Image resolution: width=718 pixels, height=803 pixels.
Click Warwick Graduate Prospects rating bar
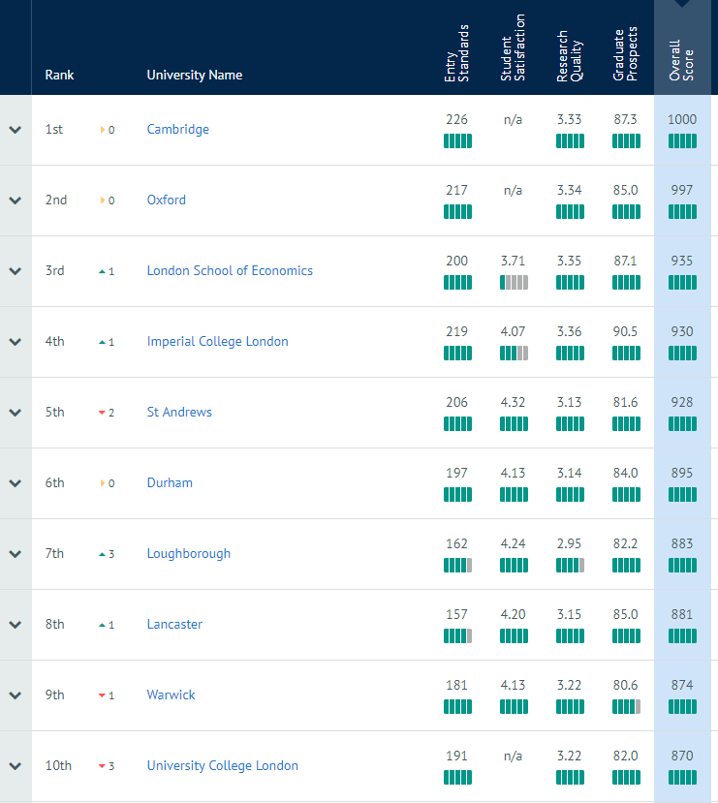tap(626, 707)
